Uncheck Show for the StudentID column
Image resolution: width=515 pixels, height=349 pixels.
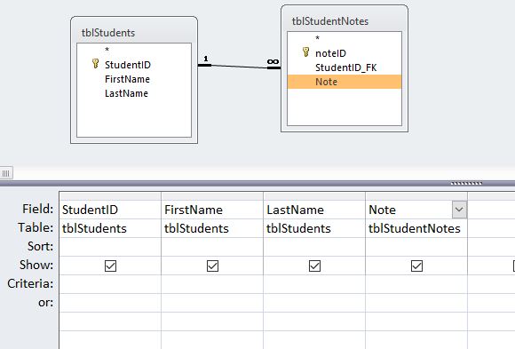click(x=110, y=266)
